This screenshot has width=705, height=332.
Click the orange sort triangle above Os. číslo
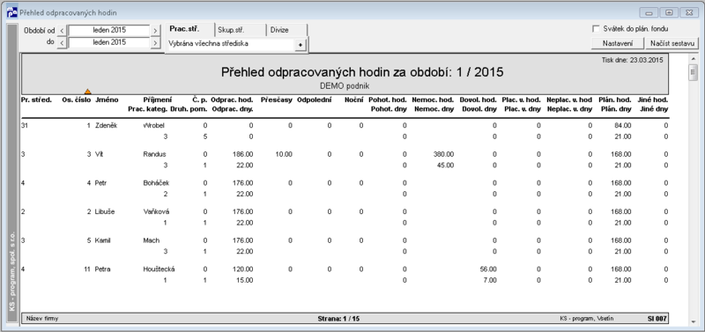pos(87,92)
